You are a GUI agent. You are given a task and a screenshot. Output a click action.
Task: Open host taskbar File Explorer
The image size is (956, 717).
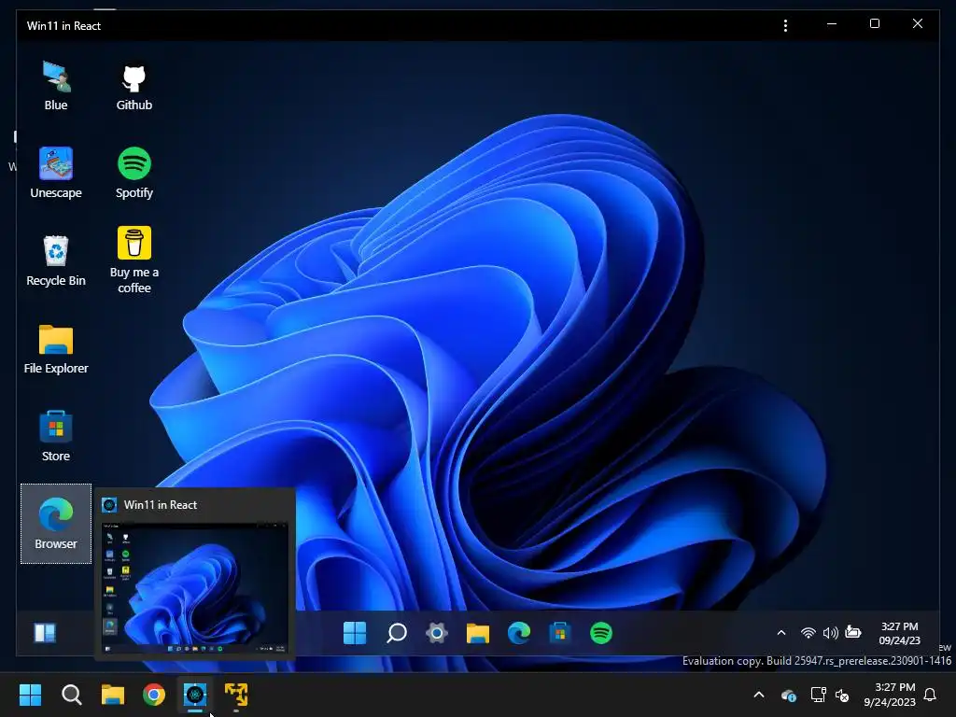(x=113, y=695)
